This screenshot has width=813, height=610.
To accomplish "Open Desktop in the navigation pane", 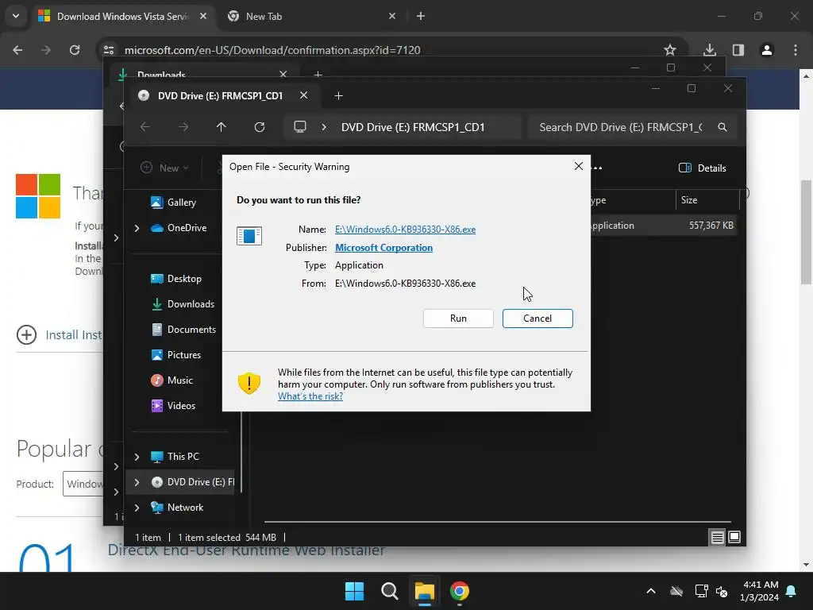I will point(176,279).
